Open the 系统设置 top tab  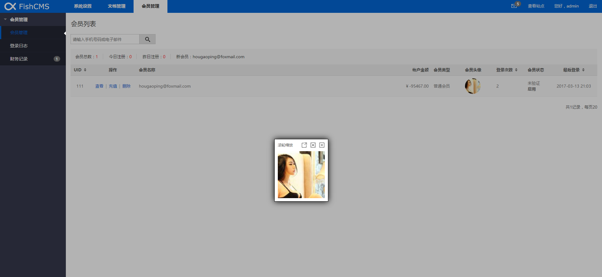(x=83, y=6)
